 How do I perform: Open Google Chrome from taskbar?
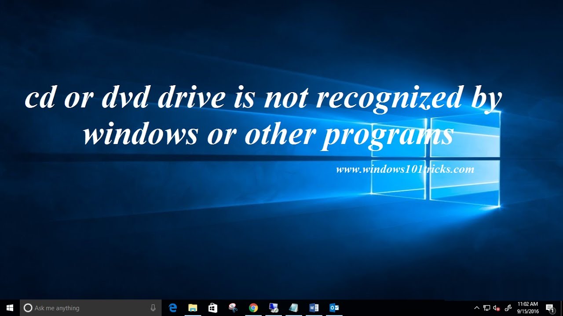(x=253, y=308)
